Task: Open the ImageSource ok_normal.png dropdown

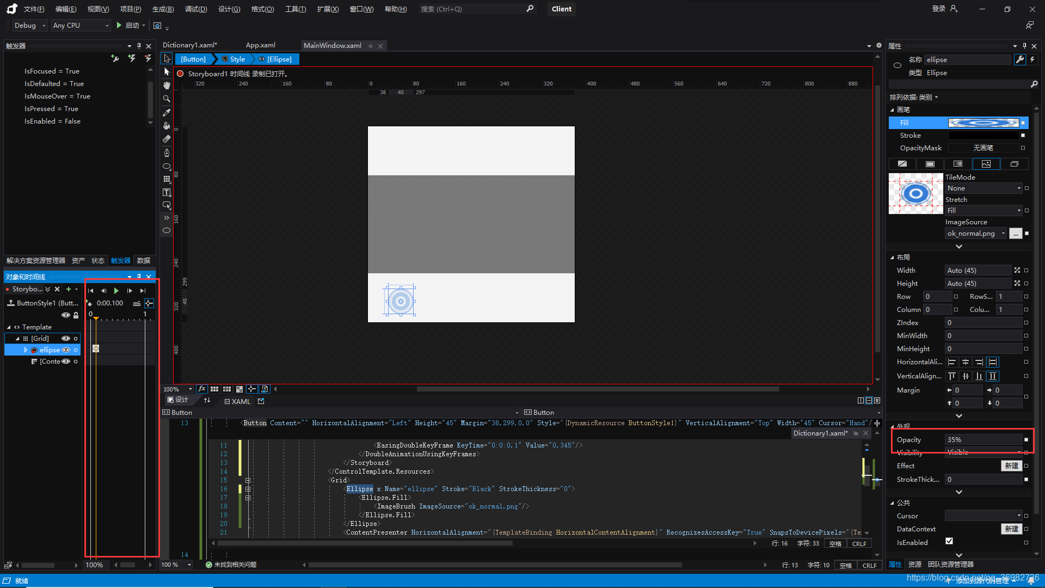Action: (x=976, y=234)
